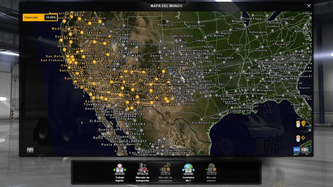Open Contratos WoT globe icon

188,169
